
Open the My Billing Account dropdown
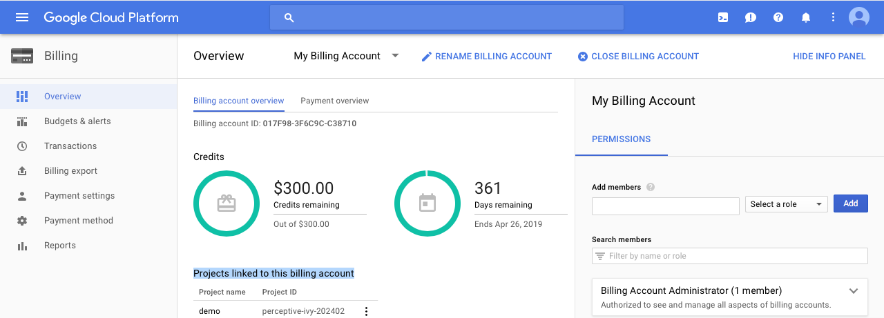[346, 56]
